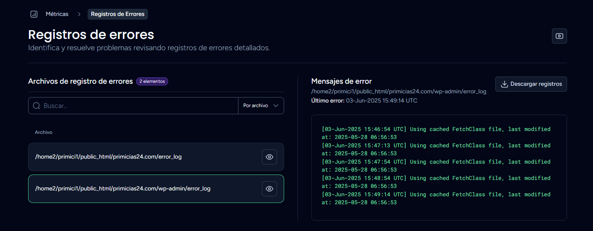Click the Descargar registros button
593x231 pixels.
[531, 84]
